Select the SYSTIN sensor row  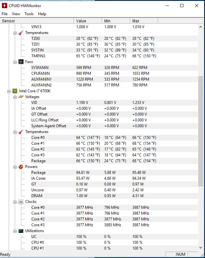[114, 50]
